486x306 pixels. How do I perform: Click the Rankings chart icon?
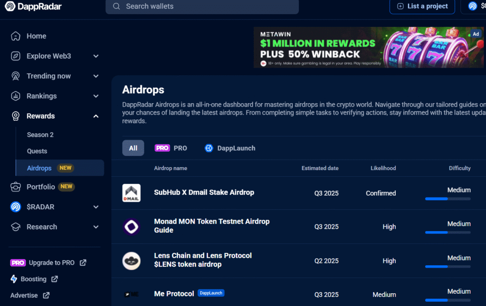click(16, 96)
